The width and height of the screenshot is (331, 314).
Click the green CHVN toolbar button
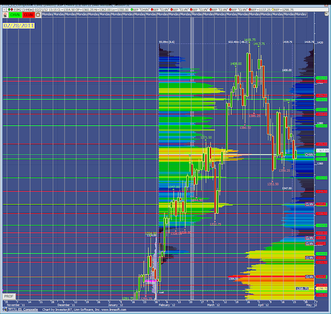[x=15, y=15]
